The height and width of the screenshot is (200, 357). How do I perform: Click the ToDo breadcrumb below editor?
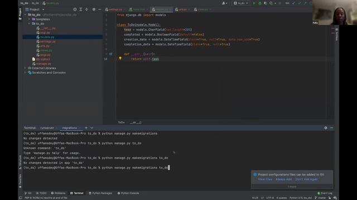click(x=122, y=122)
